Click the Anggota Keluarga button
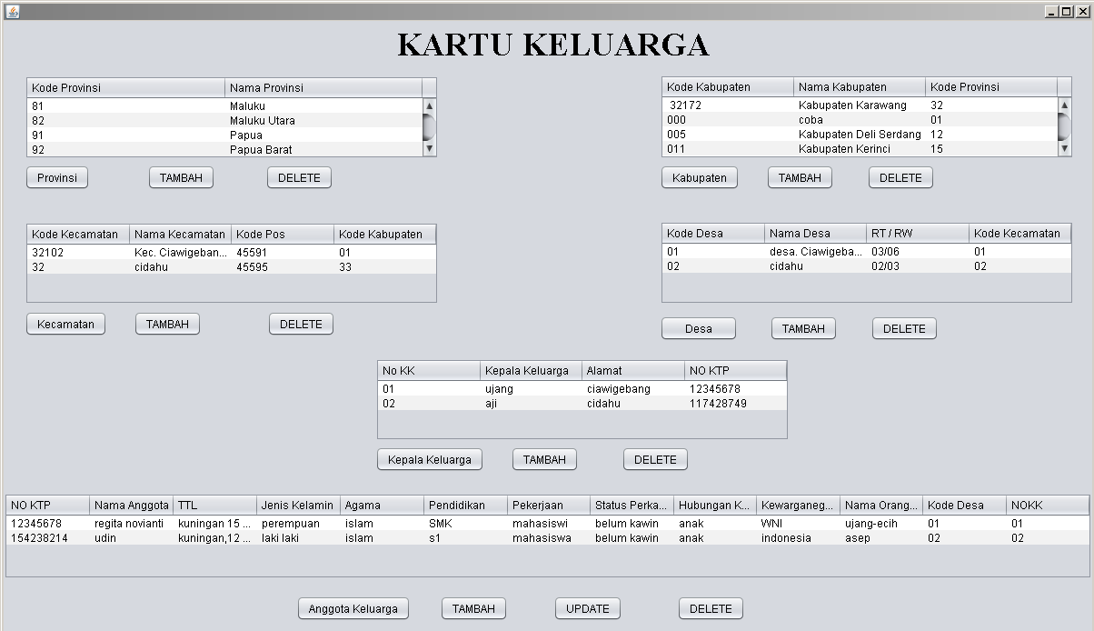 (x=353, y=608)
